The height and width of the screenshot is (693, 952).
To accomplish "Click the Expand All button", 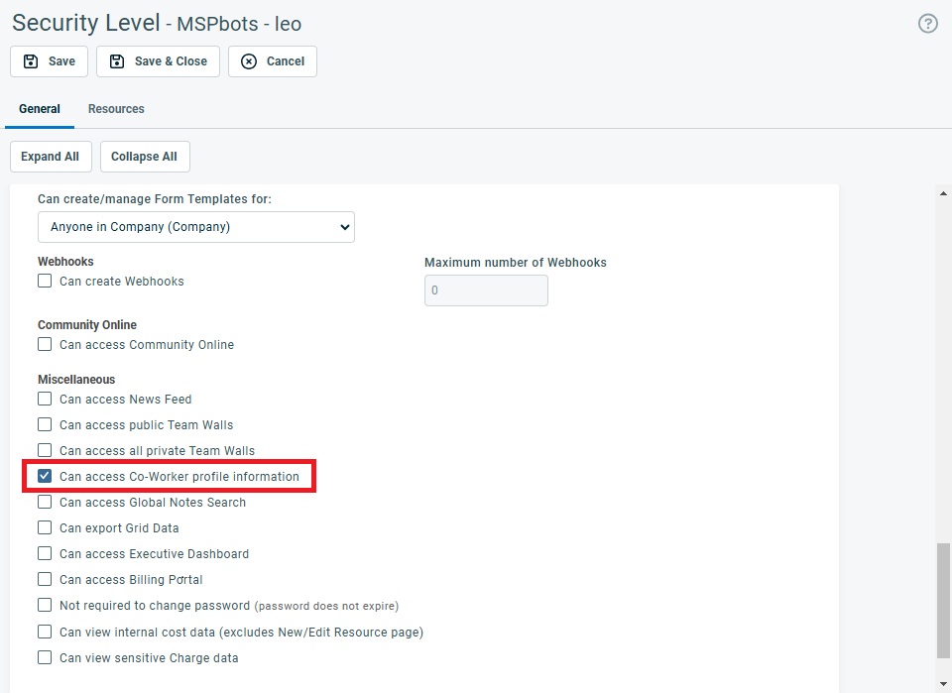I will 51,157.
